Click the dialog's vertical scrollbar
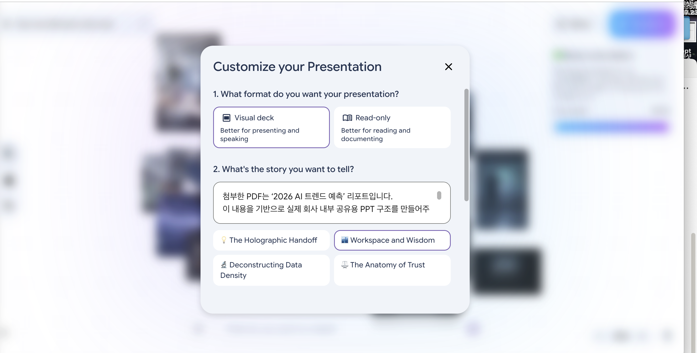Image resolution: width=697 pixels, height=353 pixels. pos(466,145)
